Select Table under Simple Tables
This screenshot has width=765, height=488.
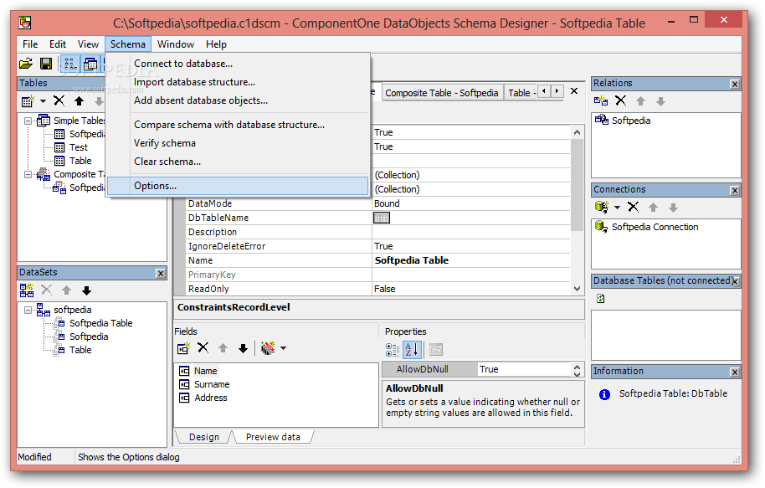(x=80, y=161)
